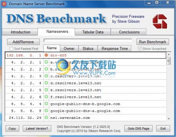
Task: Switch to the Nameservers tab
Action: [57, 32]
